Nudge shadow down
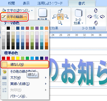 (60, 23)
